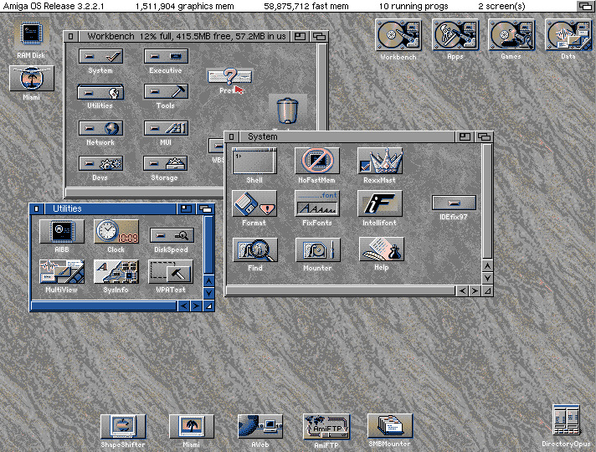Launch the Find tool

255,249
